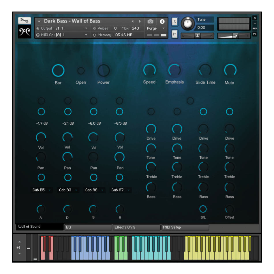Viewport: 274px width, 274px height.
Task: Click the bass clef instrument logo
Action: coord(25,32)
